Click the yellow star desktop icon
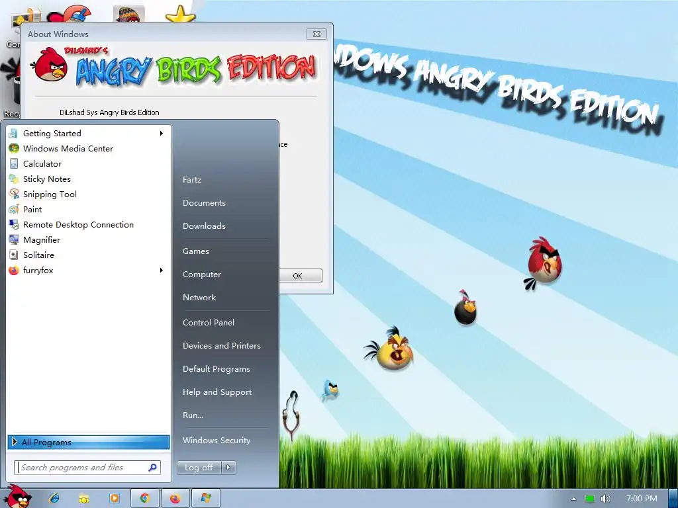Viewport: 678px width, 508px height. coord(180,13)
